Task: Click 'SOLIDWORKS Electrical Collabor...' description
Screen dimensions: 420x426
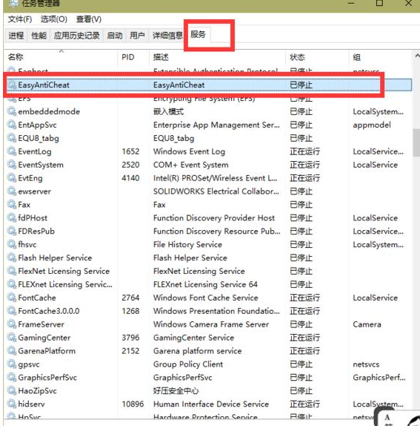Action: (216, 191)
